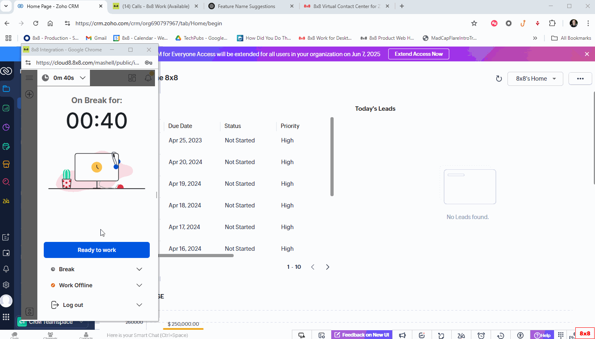This screenshot has height=339, width=595.
Task: Click the Apr 17, 2024 due date cell
Action: 184,227
